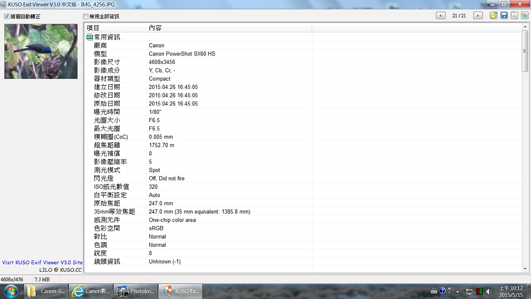Select the 銳度 row
The height and width of the screenshot is (299, 531).
(x=303, y=253)
